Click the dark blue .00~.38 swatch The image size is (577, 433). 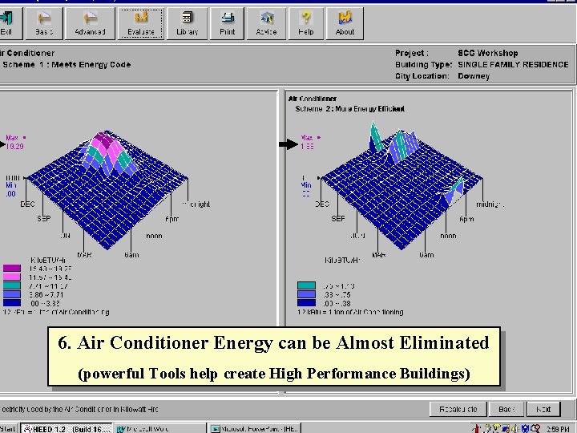306,303
